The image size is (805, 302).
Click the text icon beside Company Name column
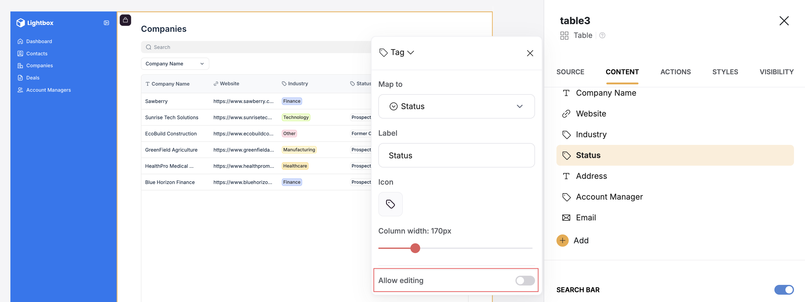(x=566, y=93)
